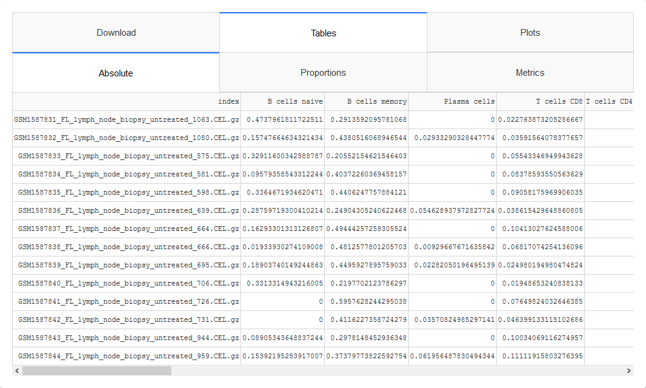Click the scrollbar right arrow
The height and width of the screenshot is (388, 646).
pos(629,370)
